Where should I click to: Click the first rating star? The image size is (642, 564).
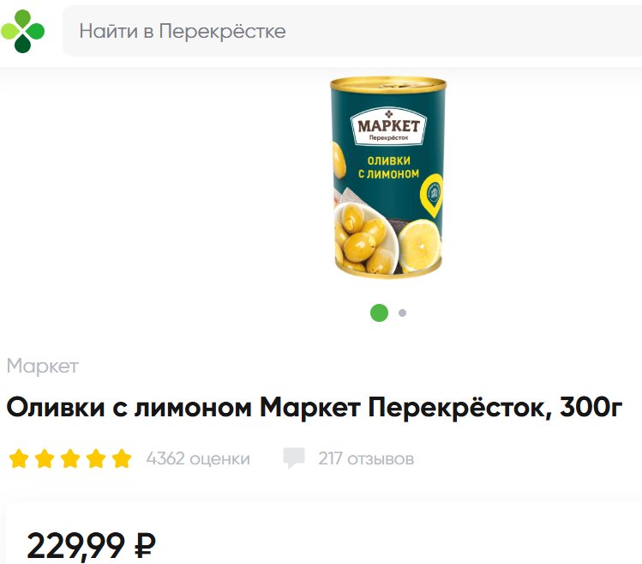point(19,458)
